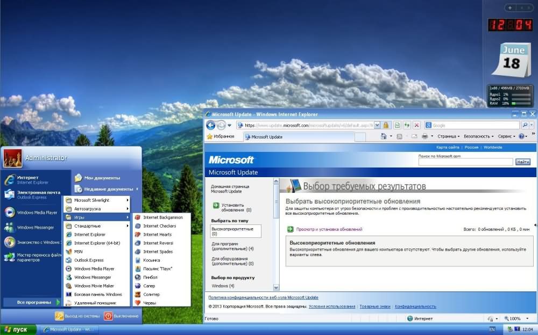The image size is (538, 335).
Task: Click the IE Stop button
Action: coord(416,125)
